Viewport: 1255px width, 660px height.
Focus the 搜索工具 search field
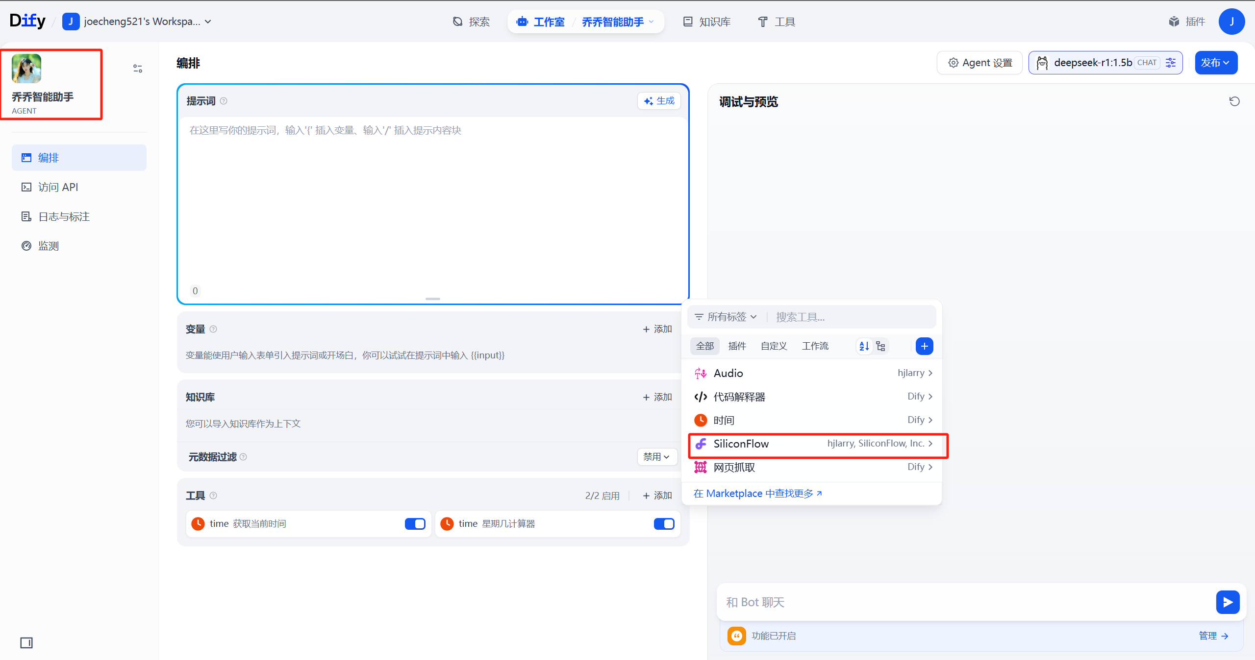tap(853, 317)
